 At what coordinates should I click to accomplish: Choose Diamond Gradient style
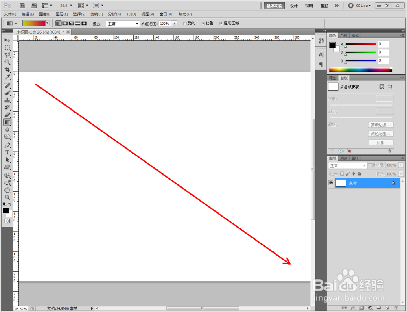(x=84, y=23)
